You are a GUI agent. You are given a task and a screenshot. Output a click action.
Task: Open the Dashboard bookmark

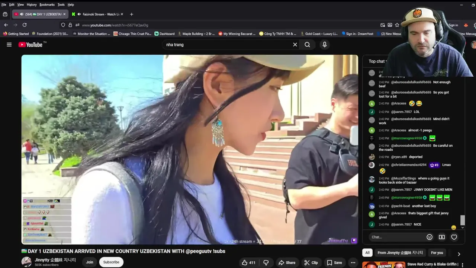click(x=164, y=33)
